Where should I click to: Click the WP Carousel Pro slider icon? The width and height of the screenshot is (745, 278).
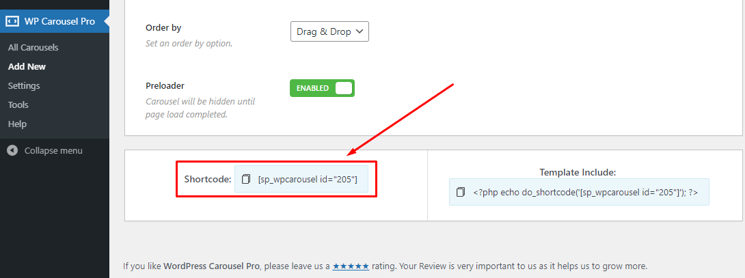coord(12,20)
